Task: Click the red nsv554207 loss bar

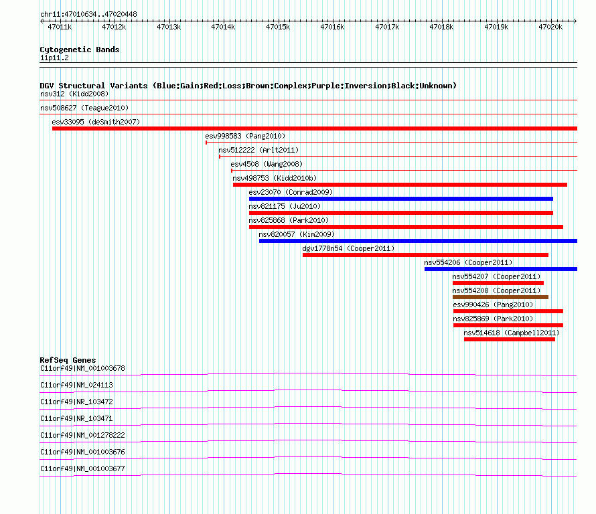Action: point(498,283)
